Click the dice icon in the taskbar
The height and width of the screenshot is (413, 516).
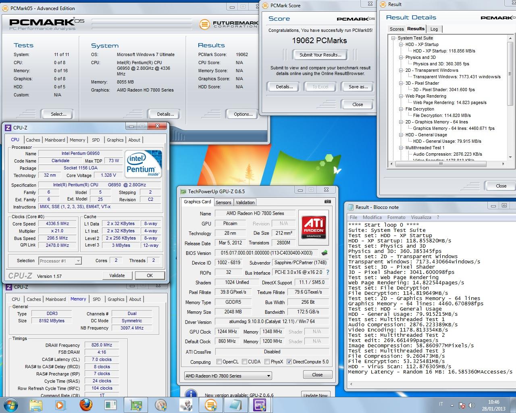pos(185,405)
